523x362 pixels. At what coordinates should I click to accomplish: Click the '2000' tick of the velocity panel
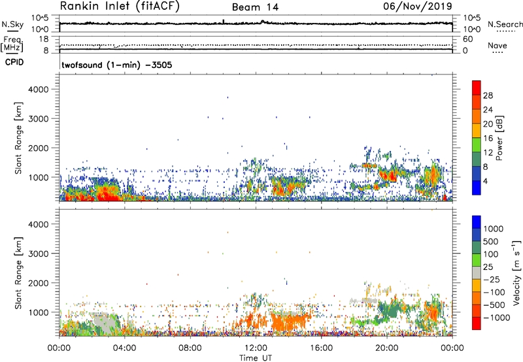(39, 283)
